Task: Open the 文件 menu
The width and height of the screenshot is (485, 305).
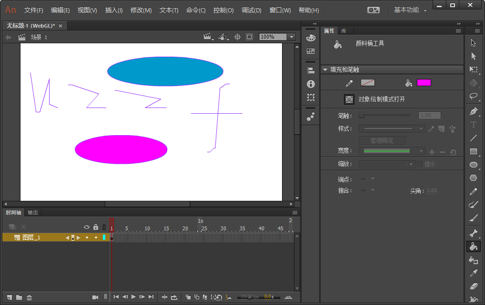Action: [x=33, y=10]
